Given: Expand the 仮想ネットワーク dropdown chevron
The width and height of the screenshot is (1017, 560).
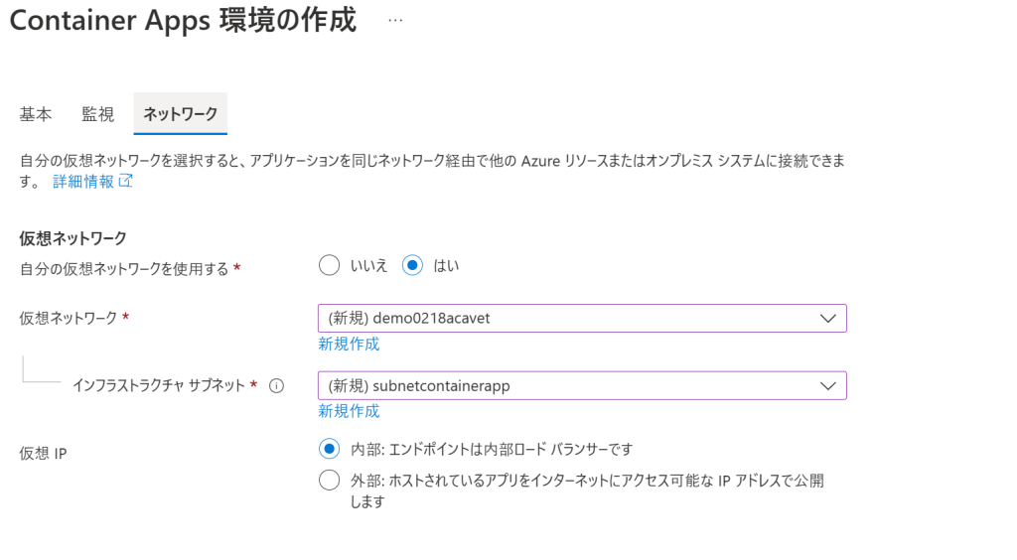Looking at the screenshot, I should 827,319.
